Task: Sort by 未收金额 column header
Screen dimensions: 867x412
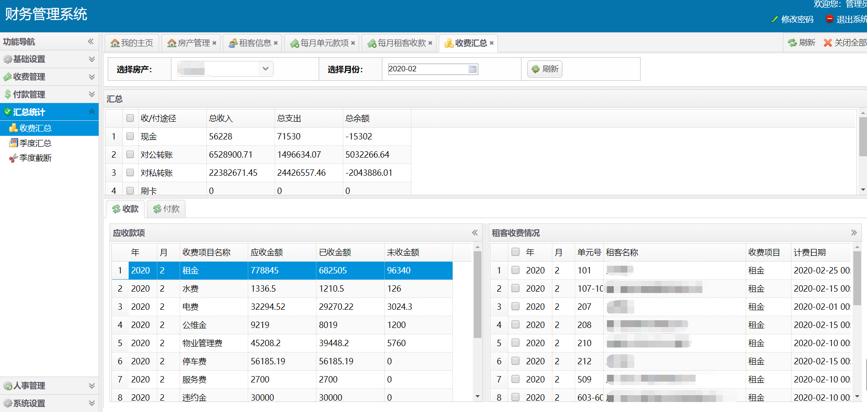Action: tap(418, 252)
